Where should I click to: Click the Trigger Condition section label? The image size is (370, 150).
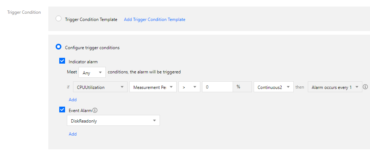click(x=24, y=12)
